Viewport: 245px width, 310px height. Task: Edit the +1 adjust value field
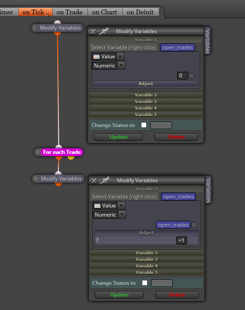tap(181, 240)
